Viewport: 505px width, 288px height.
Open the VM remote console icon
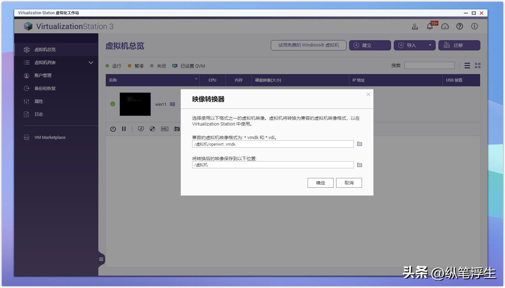point(141,129)
